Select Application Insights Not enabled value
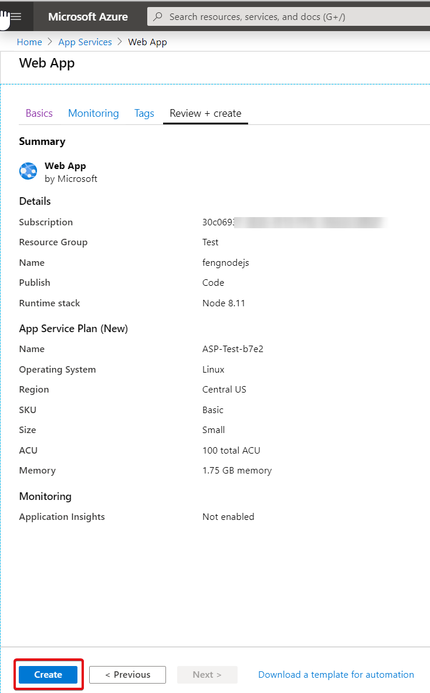 pyautogui.click(x=228, y=516)
